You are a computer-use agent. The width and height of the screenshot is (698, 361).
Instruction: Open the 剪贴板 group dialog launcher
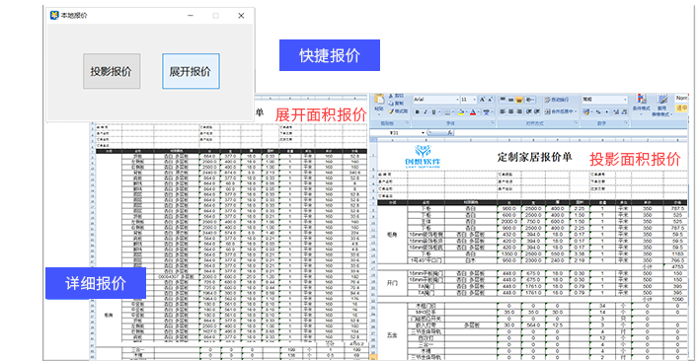[408, 122]
